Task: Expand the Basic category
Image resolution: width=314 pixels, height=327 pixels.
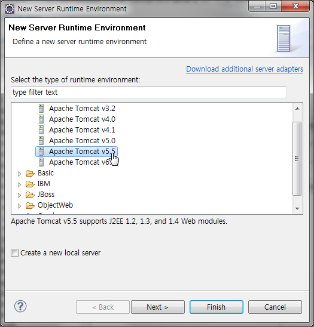Action: pos(19,174)
